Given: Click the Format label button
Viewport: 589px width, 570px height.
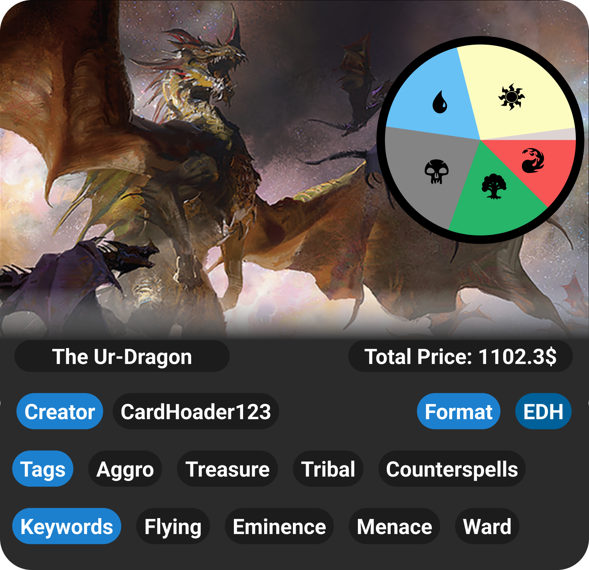Looking at the screenshot, I should pos(458,412).
